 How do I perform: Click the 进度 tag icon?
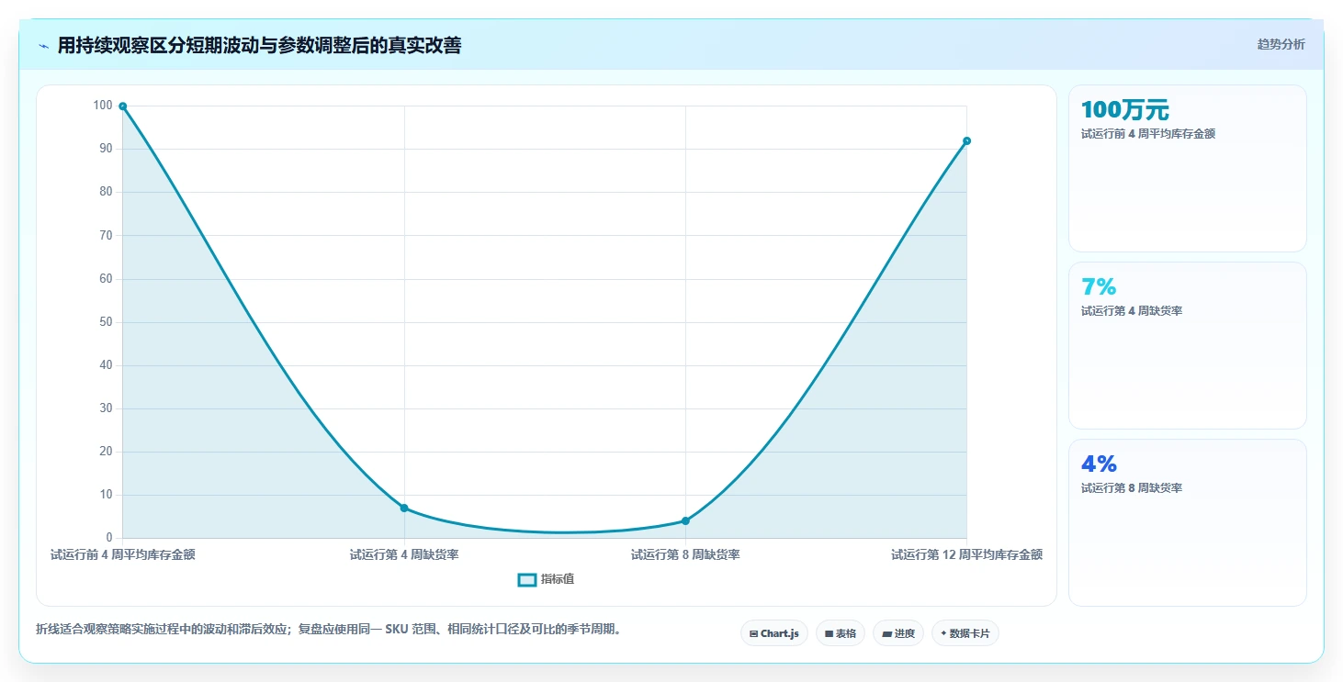(886, 633)
